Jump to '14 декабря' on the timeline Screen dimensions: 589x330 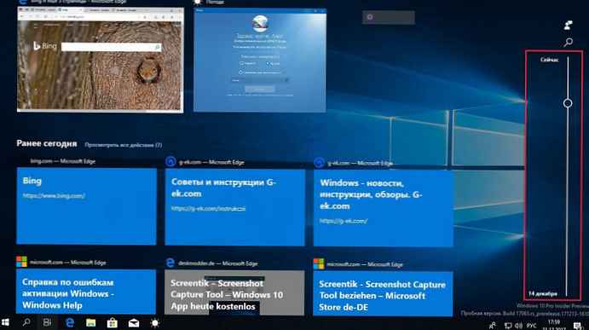(x=543, y=293)
